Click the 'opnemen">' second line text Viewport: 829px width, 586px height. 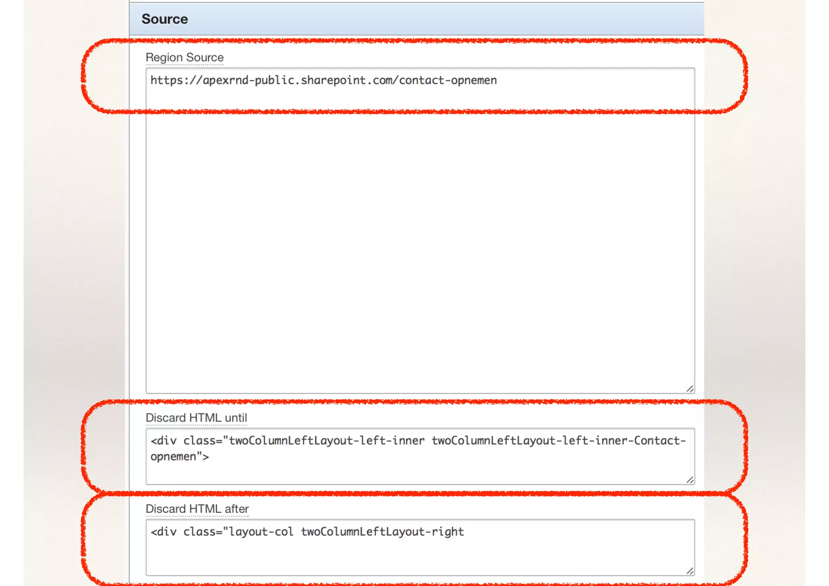(179, 457)
